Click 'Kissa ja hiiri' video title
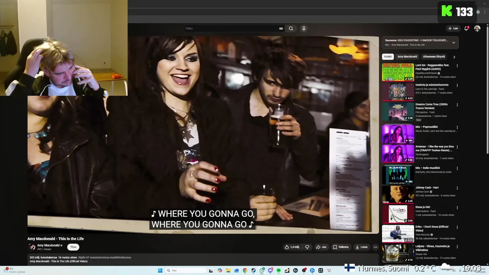The image size is (489, 275). click(x=423, y=207)
